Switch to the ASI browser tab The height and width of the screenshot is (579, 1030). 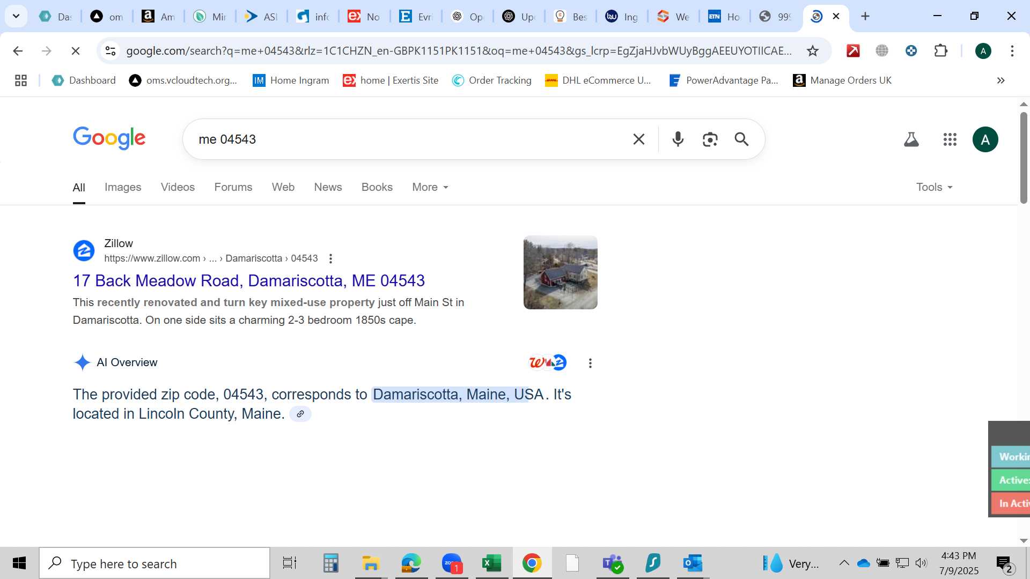point(261,16)
